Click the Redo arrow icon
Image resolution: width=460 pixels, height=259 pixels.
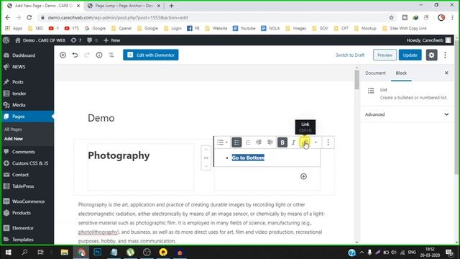87,55
